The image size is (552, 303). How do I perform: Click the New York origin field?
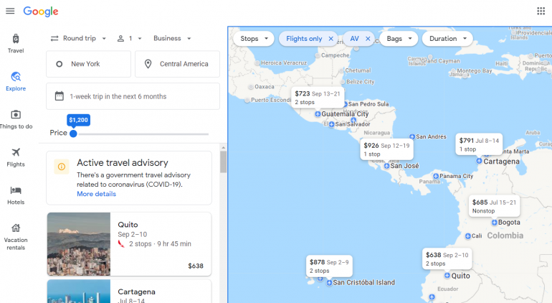pyautogui.click(x=88, y=64)
